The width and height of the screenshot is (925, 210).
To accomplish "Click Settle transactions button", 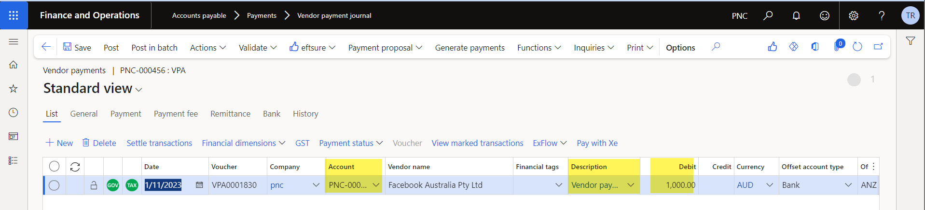I will [159, 143].
